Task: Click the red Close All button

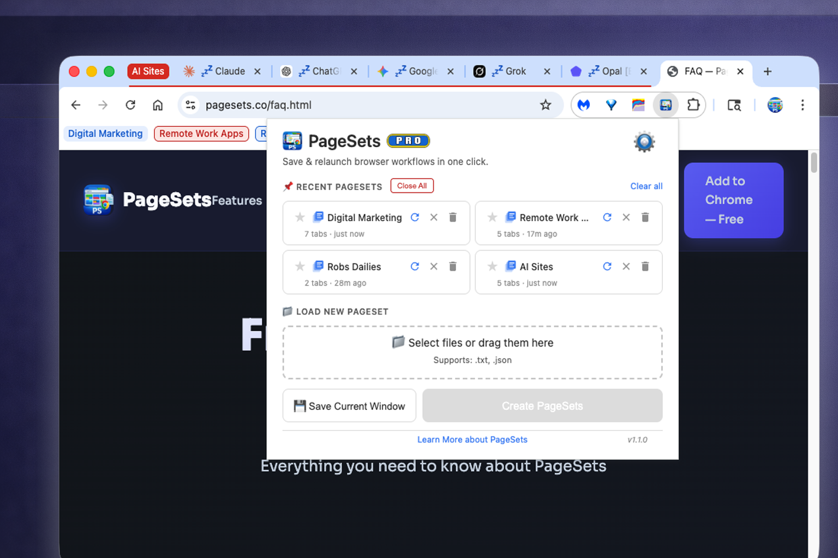Action: point(412,186)
